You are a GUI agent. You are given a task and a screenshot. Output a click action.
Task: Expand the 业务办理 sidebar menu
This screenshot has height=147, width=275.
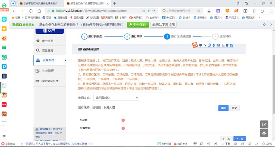click(51, 61)
